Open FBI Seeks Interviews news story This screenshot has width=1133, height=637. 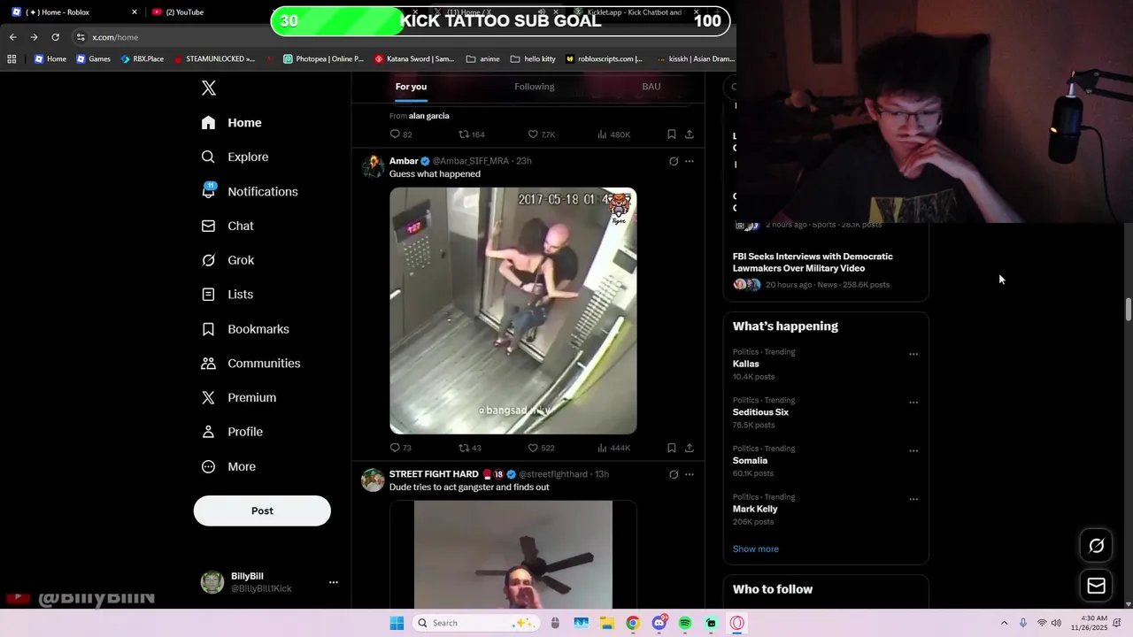[x=813, y=262]
